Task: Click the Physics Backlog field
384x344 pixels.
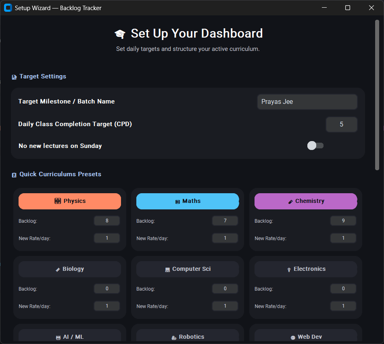Action: (107, 221)
